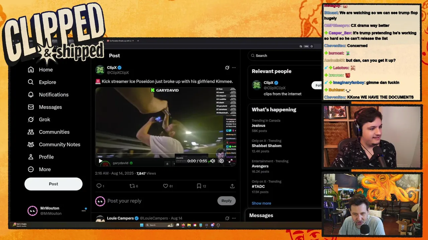Screen dimensions: 428x240
Task: Click the reply bubble icon with 1
Action: pyautogui.click(x=99, y=186)
